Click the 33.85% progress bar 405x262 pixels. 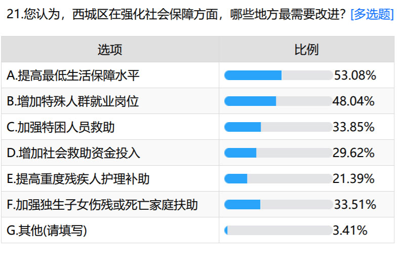coord(278,127)
